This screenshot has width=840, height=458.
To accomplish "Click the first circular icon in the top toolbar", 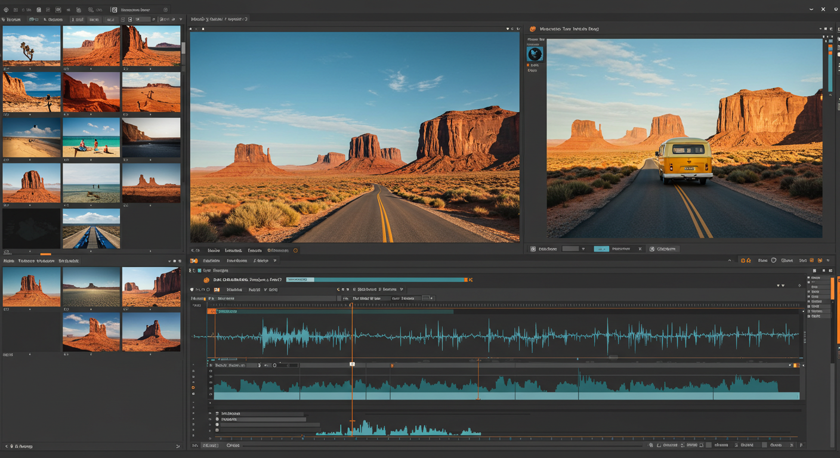I will (6, 10).
